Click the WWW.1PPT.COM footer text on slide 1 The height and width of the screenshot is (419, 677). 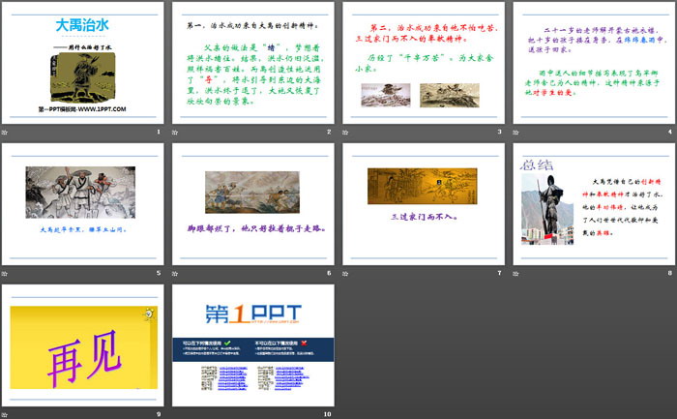(102, 109)
